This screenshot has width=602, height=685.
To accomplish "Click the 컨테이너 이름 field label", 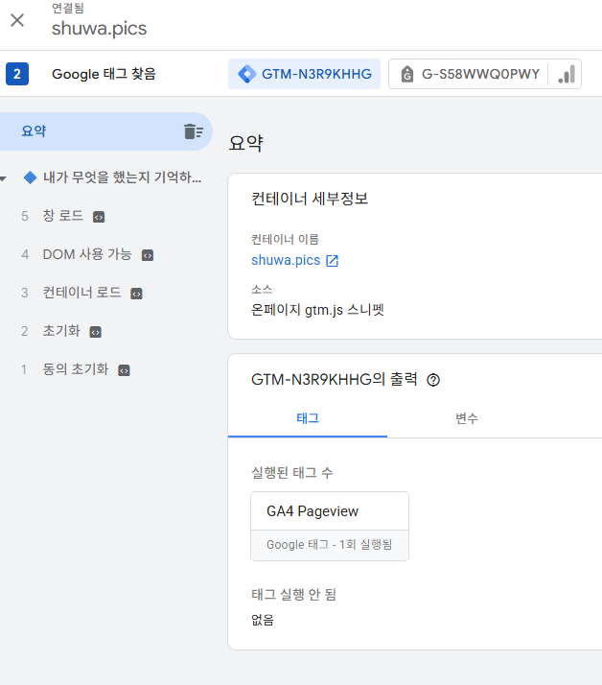I will (x=285, y=239).
